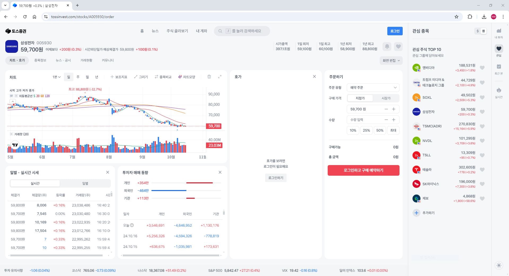The height and width of the screenshot is (276, 509).
Task: Add Samsung to favorites with heart icon
Action: click(x=398, y=47)
